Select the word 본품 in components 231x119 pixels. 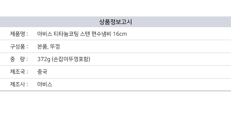point(43,47)
